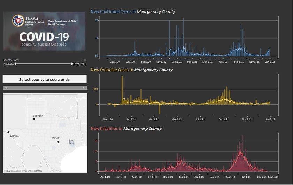Click the New Probable Cases chart title

[x=132, y=70]
